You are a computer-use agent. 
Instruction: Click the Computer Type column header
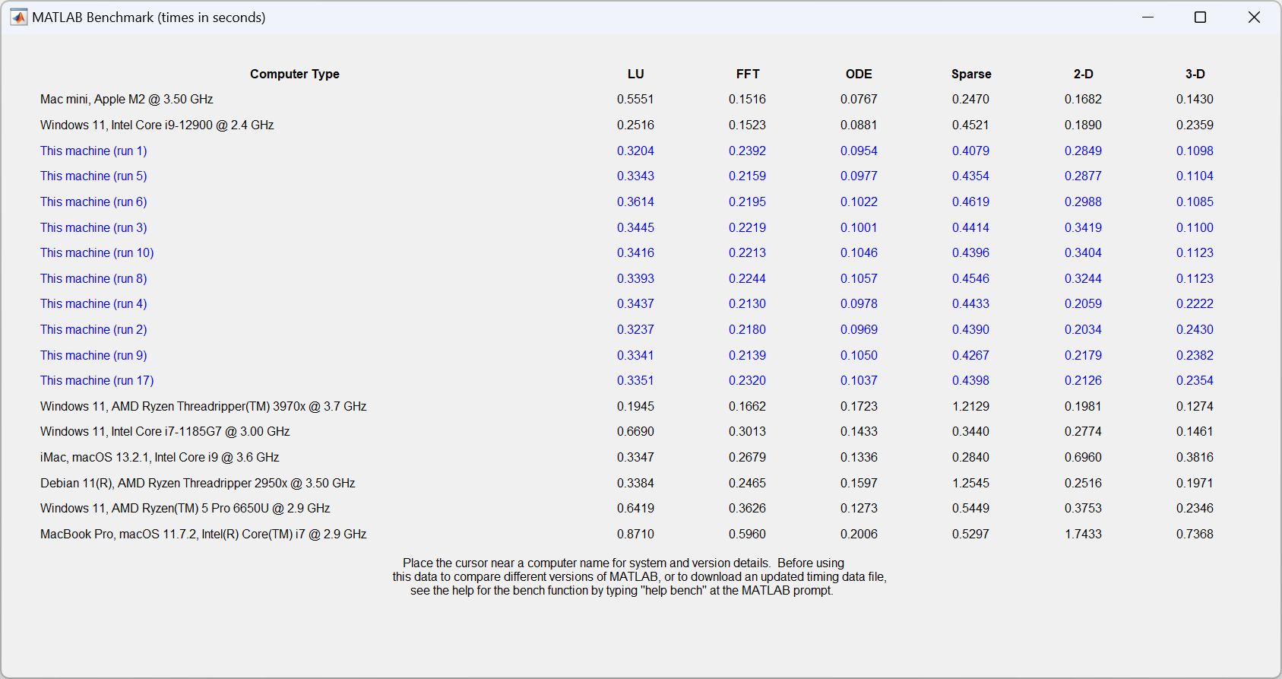[x=295, y=74]
